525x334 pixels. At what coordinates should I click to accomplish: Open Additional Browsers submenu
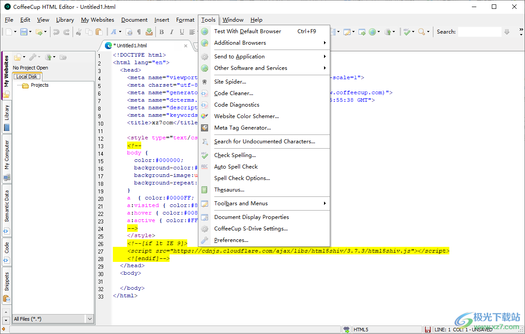click(x=265, y=43)
